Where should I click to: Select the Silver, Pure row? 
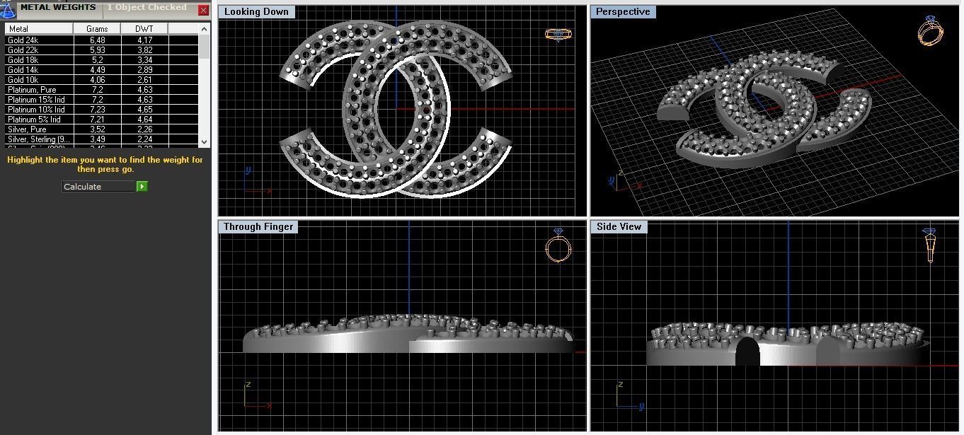click(102, 129)
